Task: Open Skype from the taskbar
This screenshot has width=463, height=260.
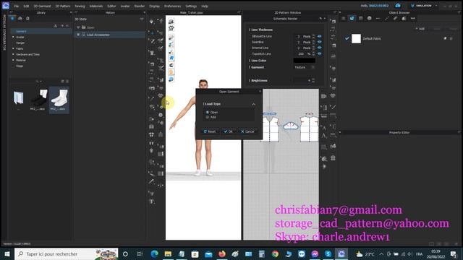Action: click(328, 253)
